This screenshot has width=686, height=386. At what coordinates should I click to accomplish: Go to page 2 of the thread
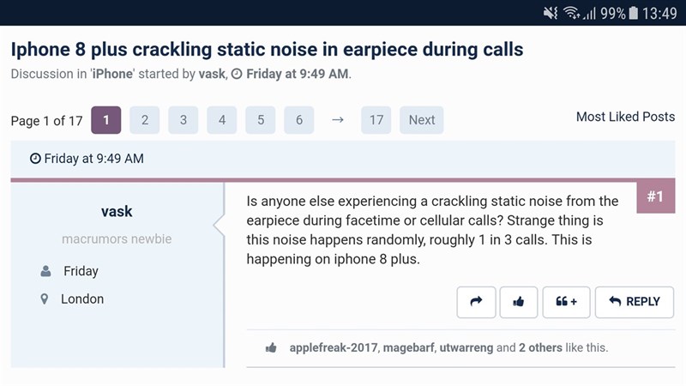pyautogui.click(x=145, y=120)
